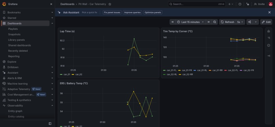This screenshot has width=275, height=127.
Task: Click the Testing & synthetics icon
Action: (x=4, y=100)
